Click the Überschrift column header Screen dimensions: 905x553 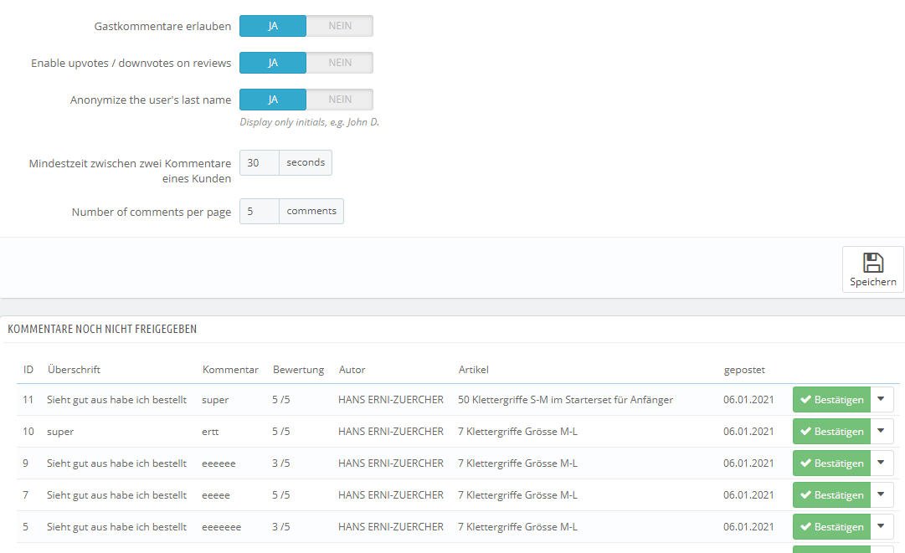point(74,370)
